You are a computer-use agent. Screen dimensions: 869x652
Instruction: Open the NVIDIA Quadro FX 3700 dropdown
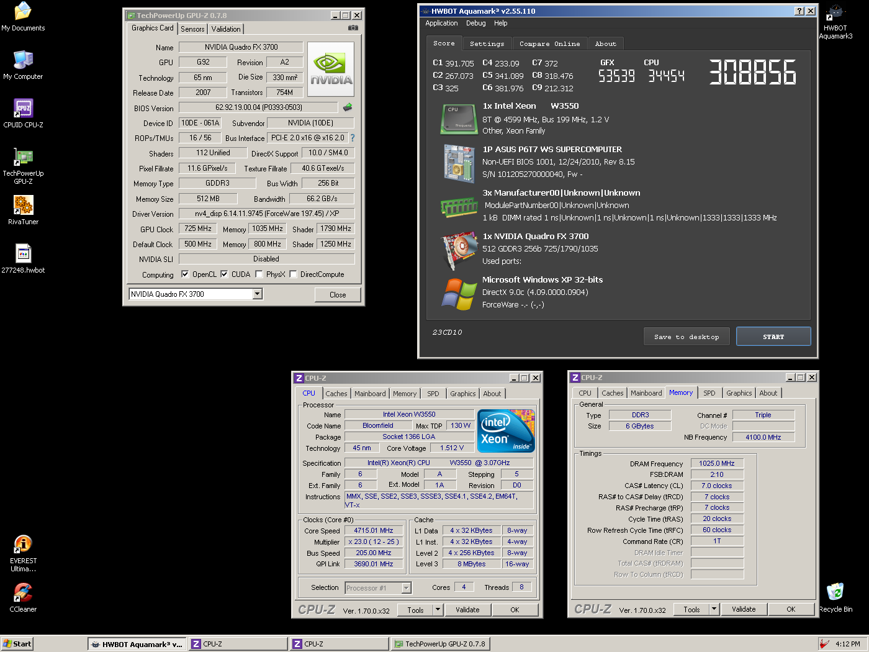(257, 294)
